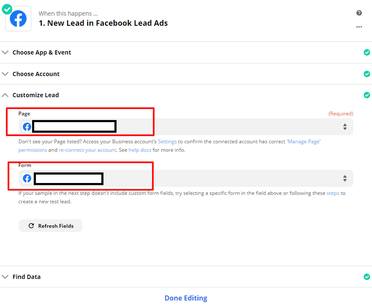The width and height of the screenshot is (372, 306).
Task: Click the stepper arrows on the Page selector
Action: point(345,126)
